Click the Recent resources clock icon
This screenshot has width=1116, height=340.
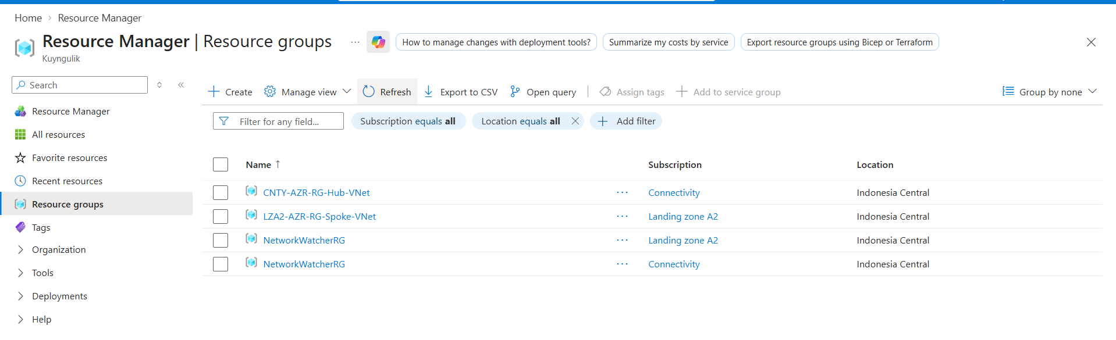(20, 181)
